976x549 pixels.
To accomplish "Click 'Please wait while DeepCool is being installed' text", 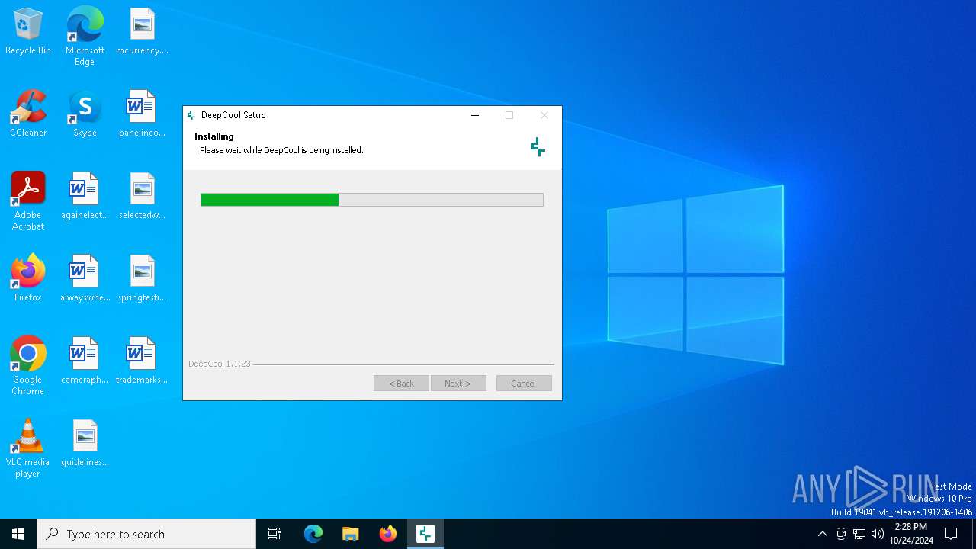I will (281, 150).
